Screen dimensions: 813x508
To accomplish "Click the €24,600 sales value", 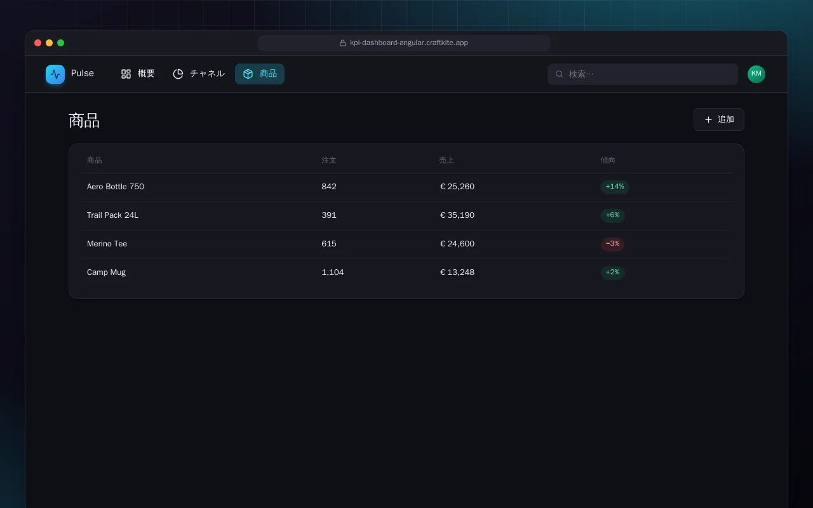I will 457,244.
